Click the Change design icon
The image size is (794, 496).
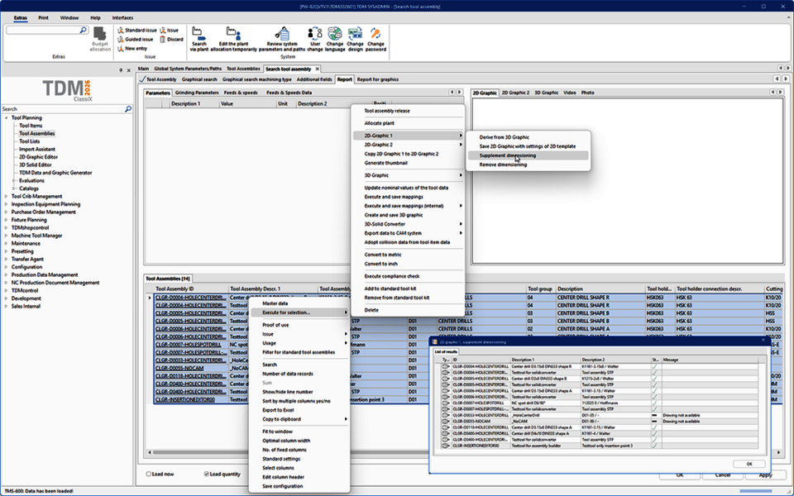356,34
